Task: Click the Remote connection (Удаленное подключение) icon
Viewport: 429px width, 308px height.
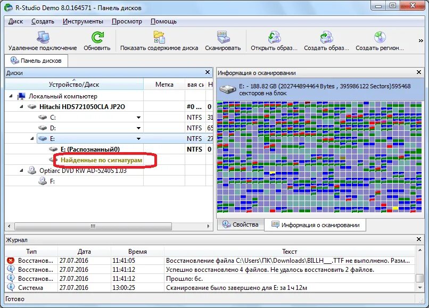Action: point(43,37)
